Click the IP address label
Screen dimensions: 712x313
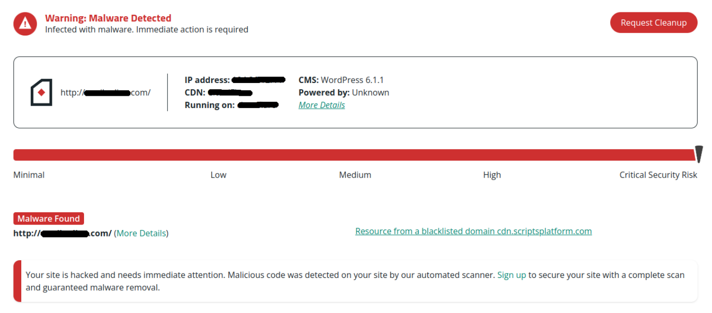coord(207,80)
